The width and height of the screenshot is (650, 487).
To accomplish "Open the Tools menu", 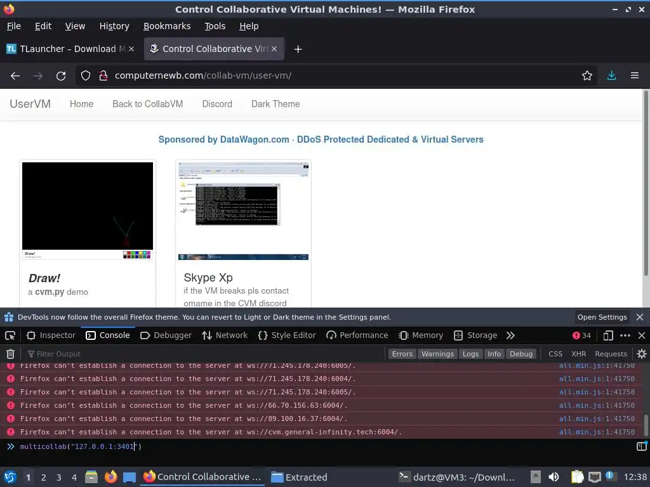I will coord(215,26).
